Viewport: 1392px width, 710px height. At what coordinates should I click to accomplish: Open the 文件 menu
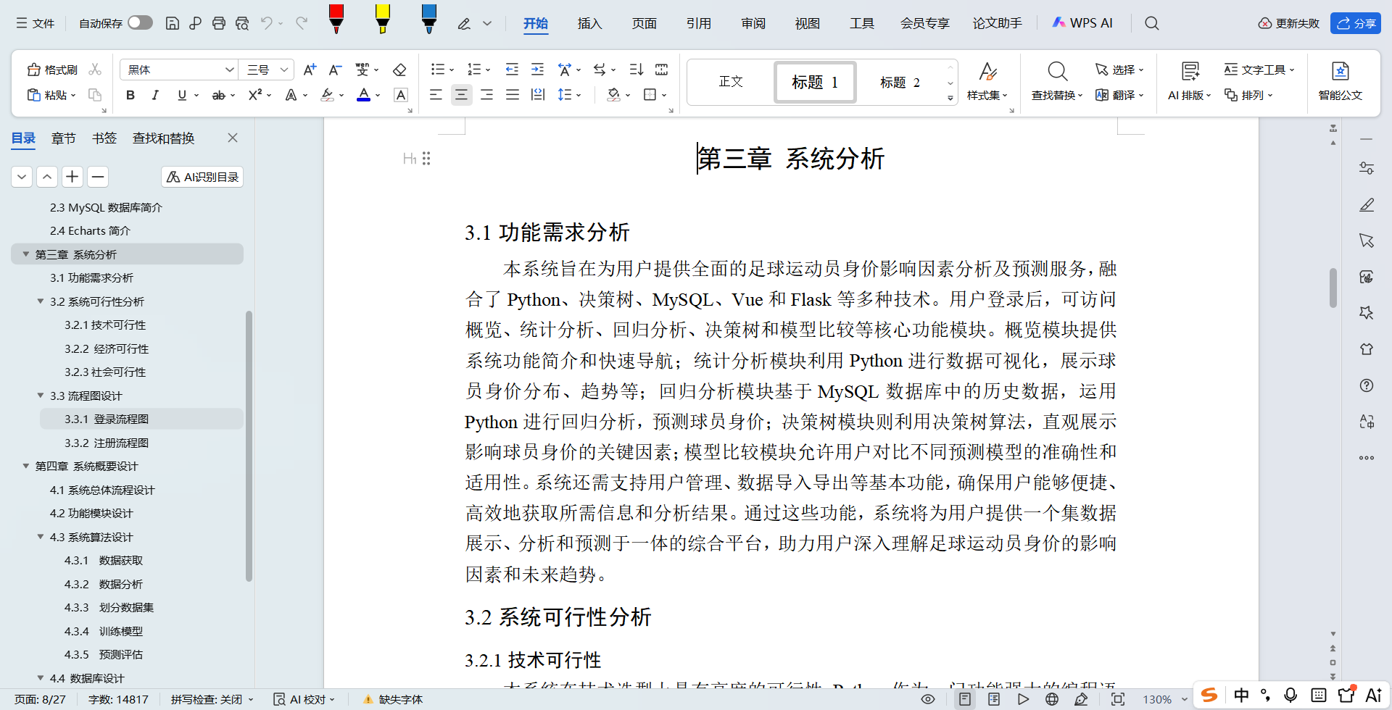tap(36, 23)
